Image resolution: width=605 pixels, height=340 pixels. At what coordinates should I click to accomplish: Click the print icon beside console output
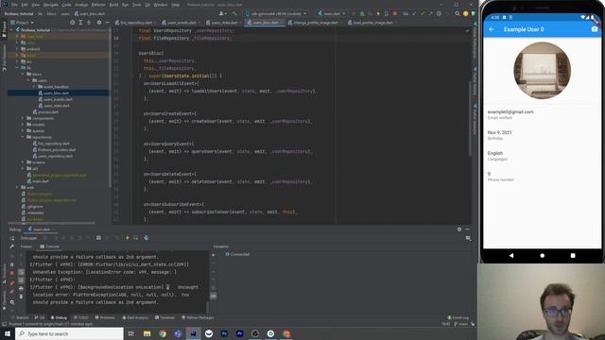click(21, 288)
